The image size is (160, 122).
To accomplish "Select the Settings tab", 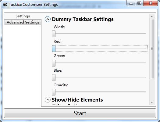I will click(23, 16).
